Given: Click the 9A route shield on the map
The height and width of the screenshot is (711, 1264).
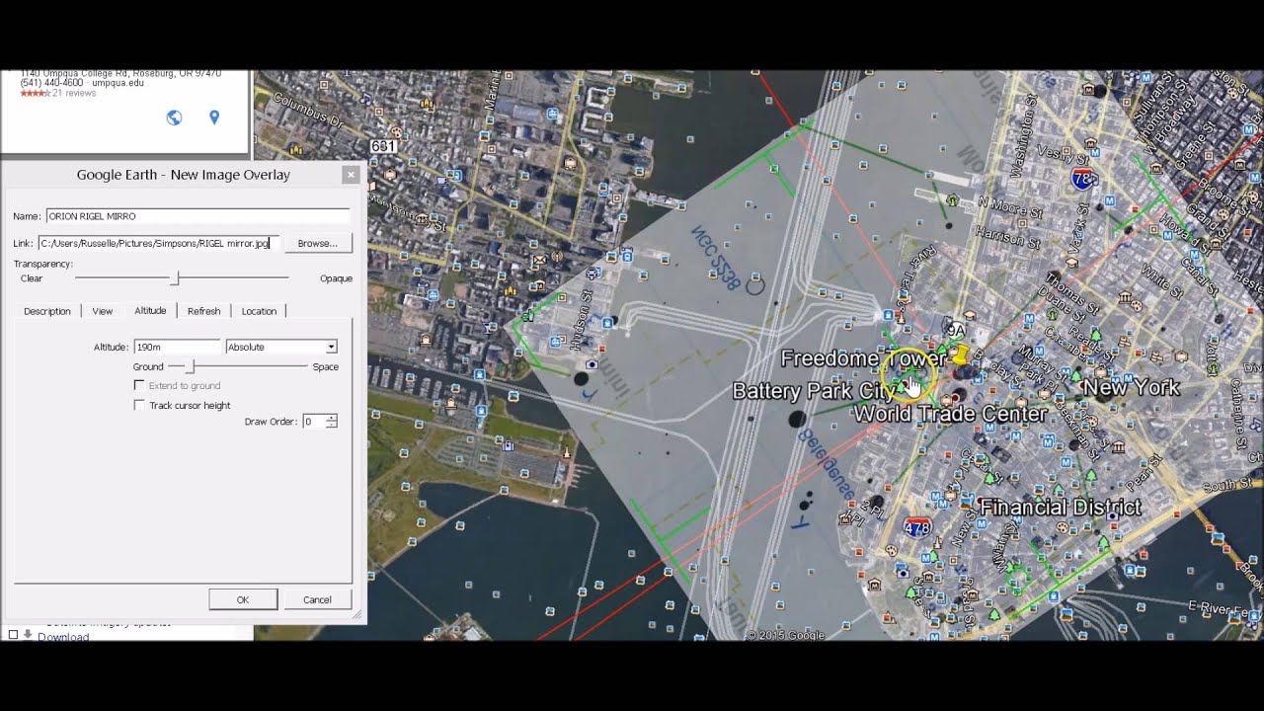Looking at the screenshot, I should pos(954,330).
